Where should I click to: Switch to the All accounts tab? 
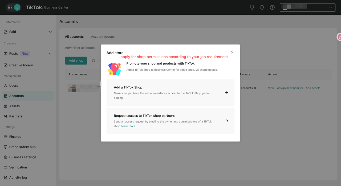click(74, 37)
